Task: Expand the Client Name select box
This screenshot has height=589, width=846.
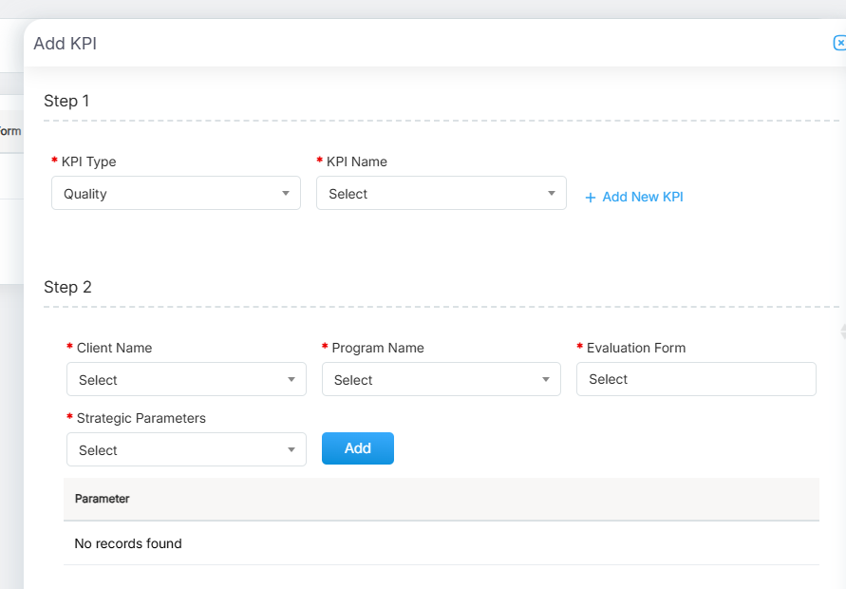Action: (186, 380)
